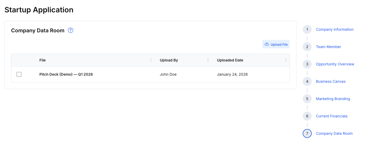
Task: Click the step 1 circle
Action: coord(307,29)
